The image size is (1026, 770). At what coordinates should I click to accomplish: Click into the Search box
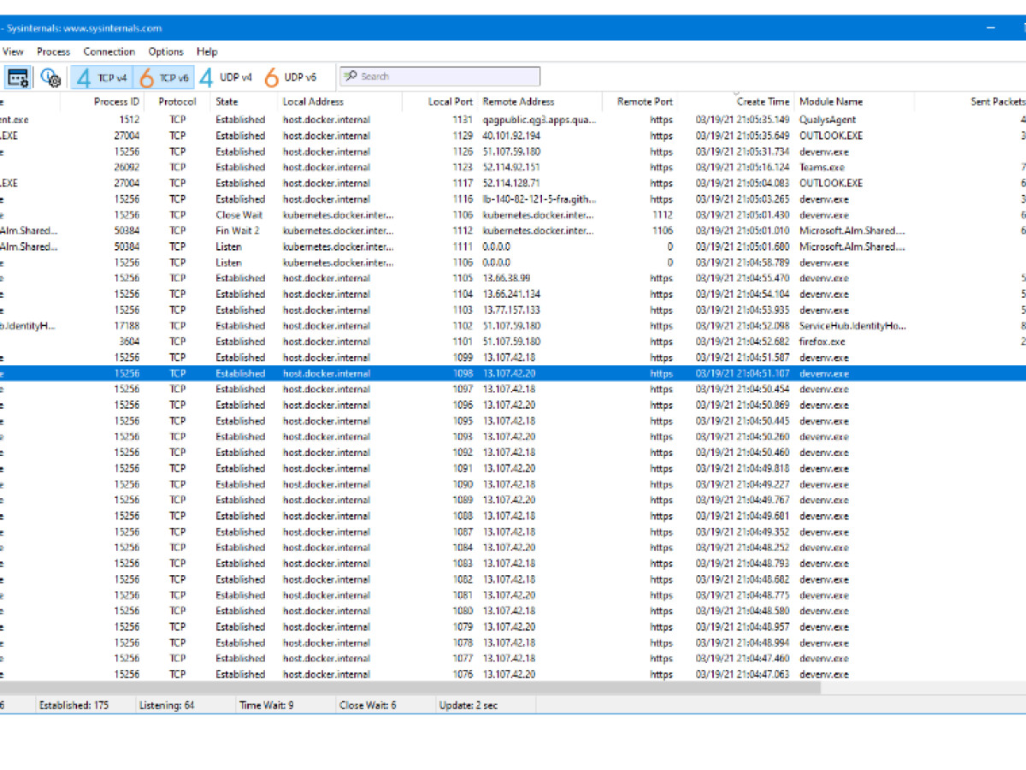coord(440,77)
